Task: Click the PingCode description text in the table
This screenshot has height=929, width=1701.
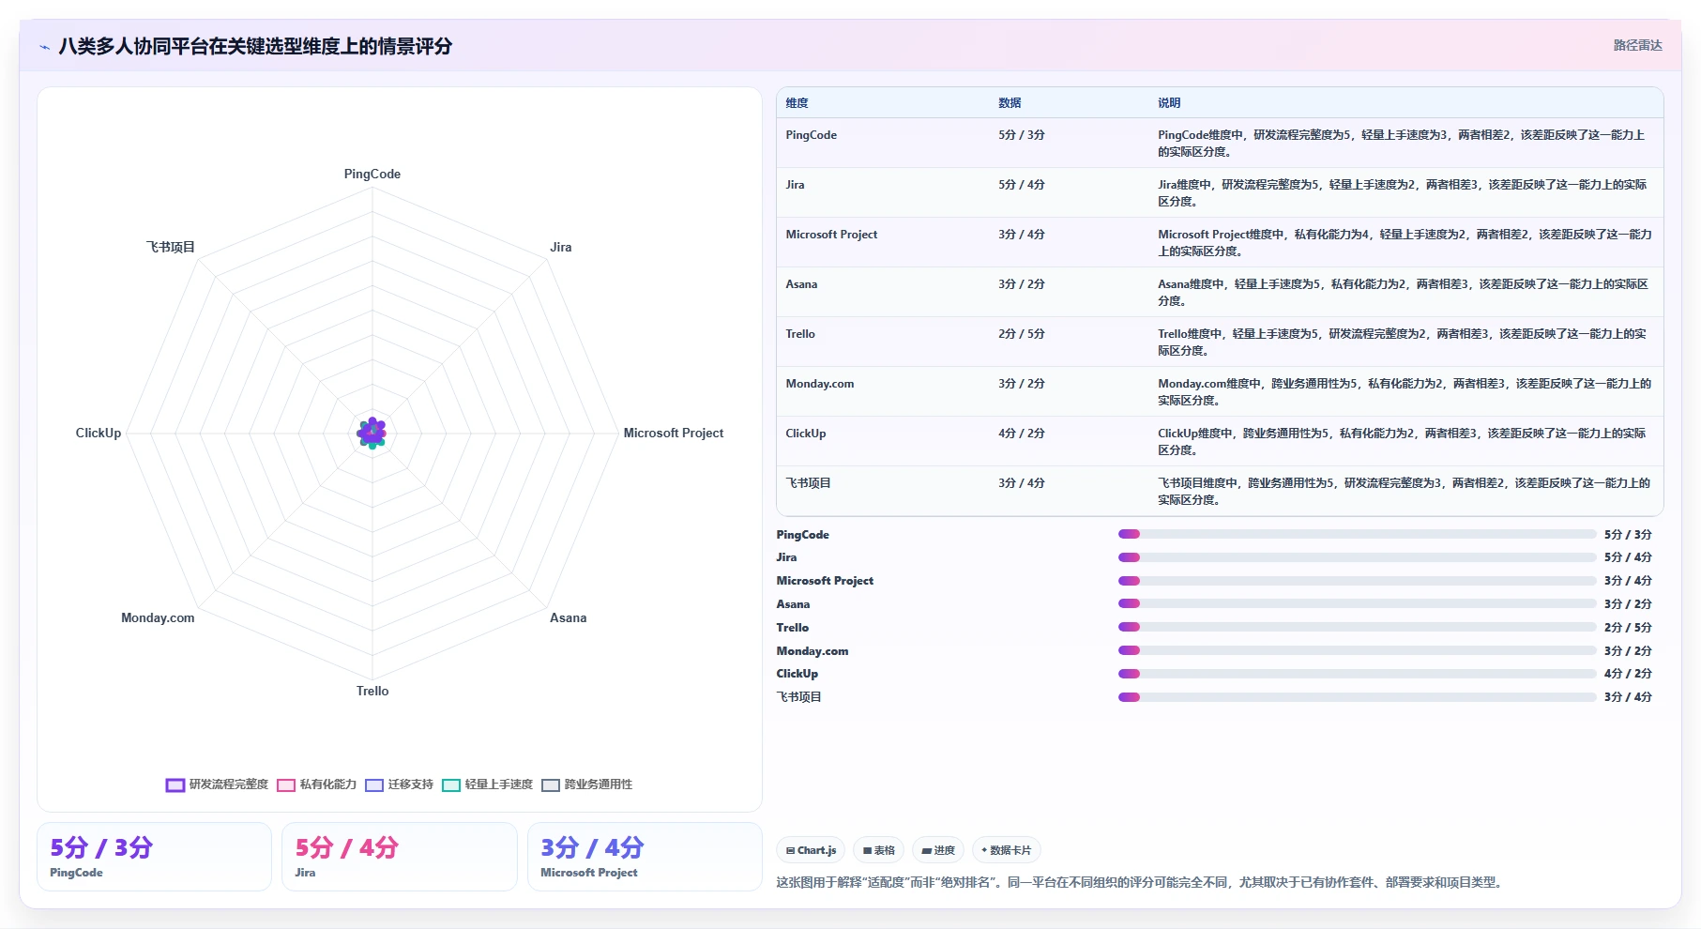Action: [1402, 144]
